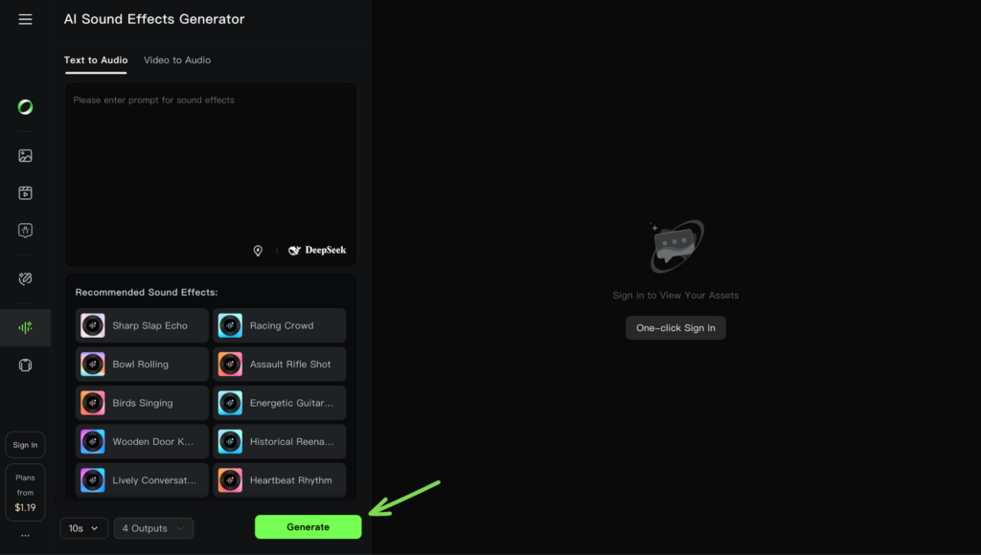Open the 10s duration dropdown
This screenshot has height=555, width=981.
(x=83, y=527)
